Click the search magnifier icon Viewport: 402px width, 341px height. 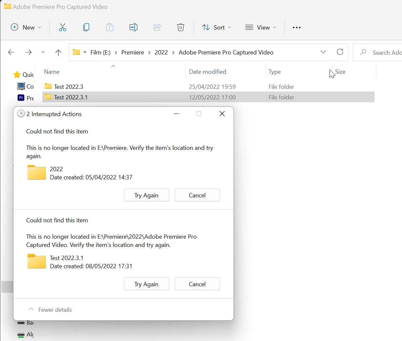(363, 52)
